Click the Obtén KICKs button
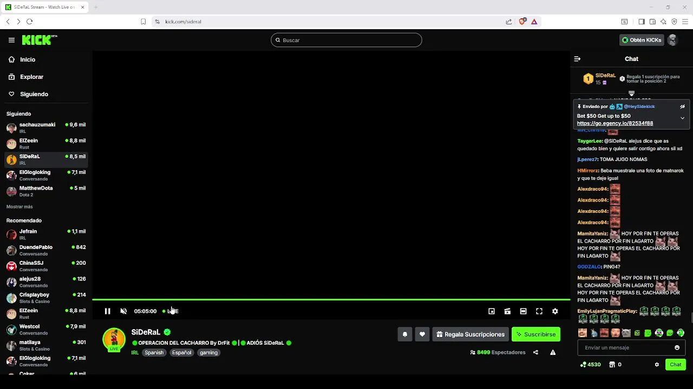The image size is (693, 389). pos(642,40)
